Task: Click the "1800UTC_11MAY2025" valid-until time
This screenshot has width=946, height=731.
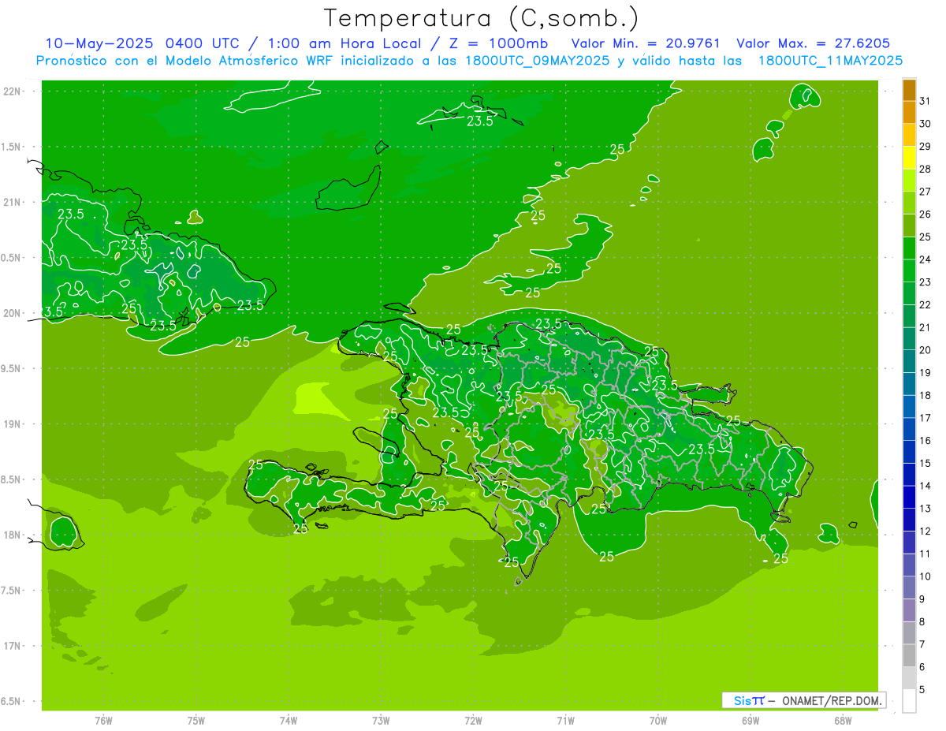Action: pyautogui.click(x=831, y=60)
